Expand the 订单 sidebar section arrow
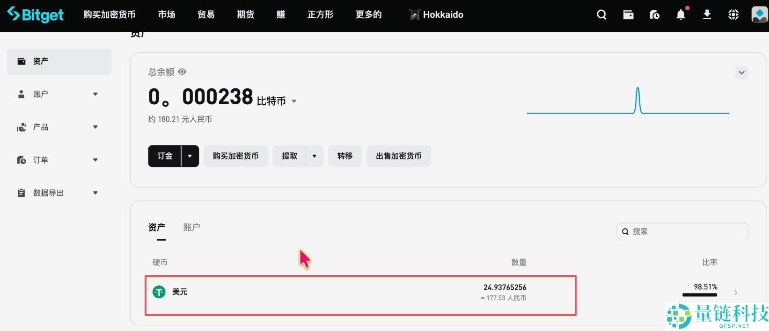Screen dimensions: 769x331 95,160
